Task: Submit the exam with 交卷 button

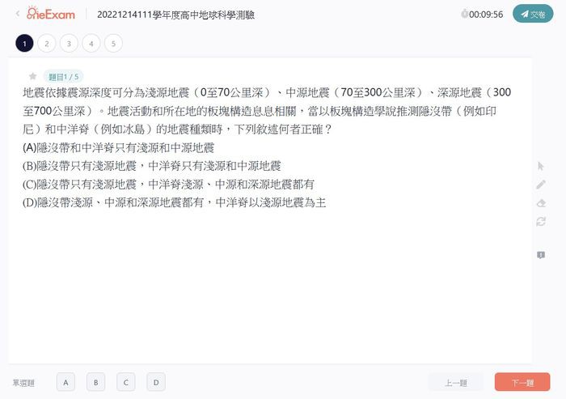Action: click(533, 14)
